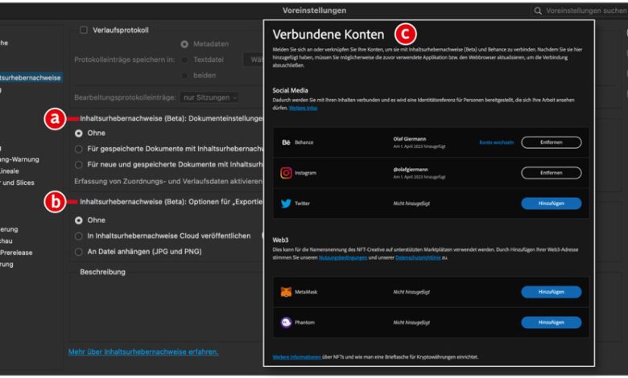Image resolution: width=628 pixels, height=378 pixels.
Task: Click 'Erfassung von Zuordnungs- und Verlaufsdaten aktivieren' text
Action: point(168,182)
